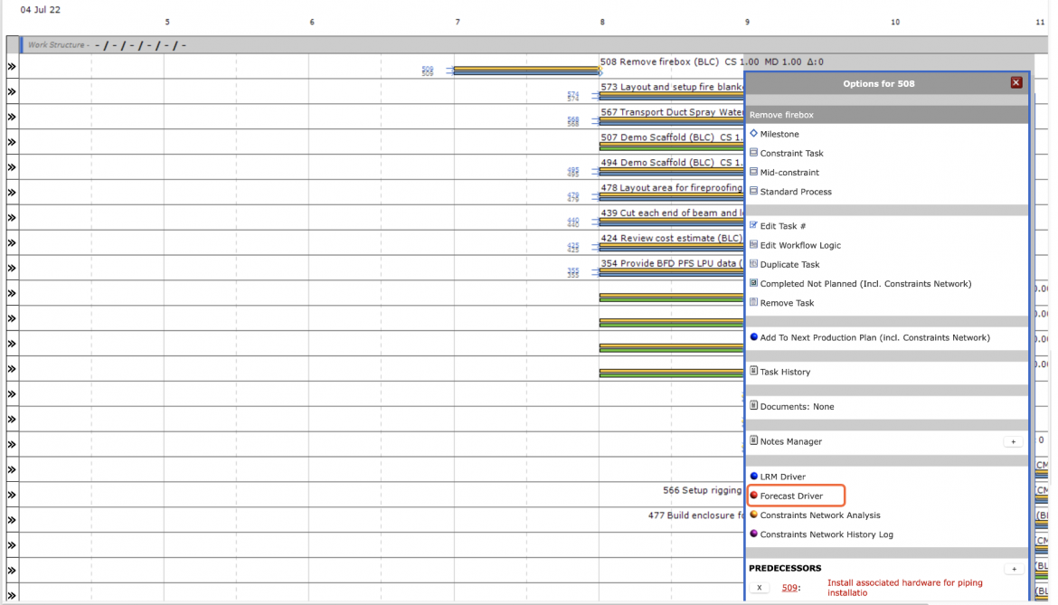The width and height of the screenshot is (1058, 605).
Task: Choose Constraint Task in options panel
Action: [x=791, y=153]
